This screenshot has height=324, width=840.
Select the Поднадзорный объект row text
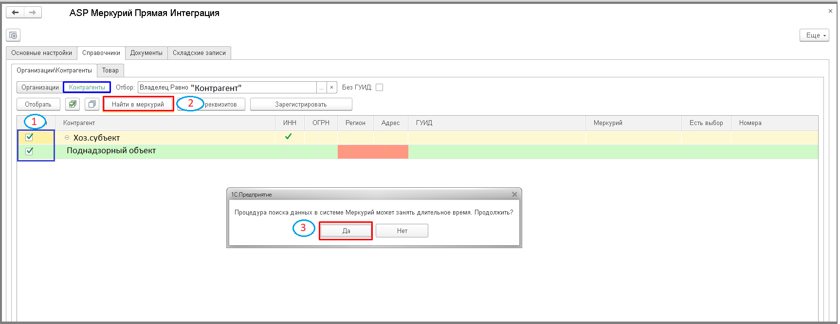(111, 151)
